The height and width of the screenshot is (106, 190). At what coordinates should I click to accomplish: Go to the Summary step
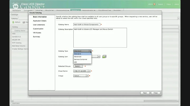(x=36, y=37)
